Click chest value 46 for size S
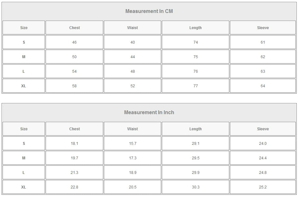Screen dimensions: 298x197 coord(74,42)
